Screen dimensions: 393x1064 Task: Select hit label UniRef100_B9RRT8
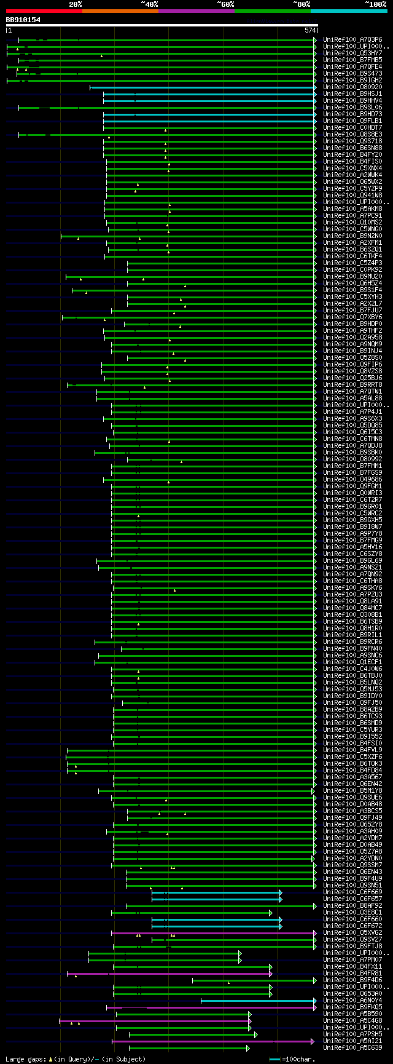tap(352, 384)
